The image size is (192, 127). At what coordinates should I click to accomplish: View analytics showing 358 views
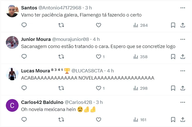pos(140,57)
